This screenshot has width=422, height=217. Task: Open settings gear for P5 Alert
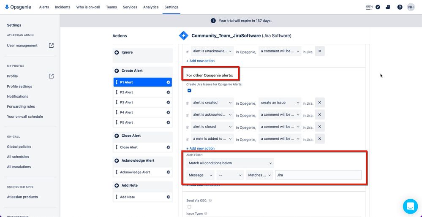point(168,122)
